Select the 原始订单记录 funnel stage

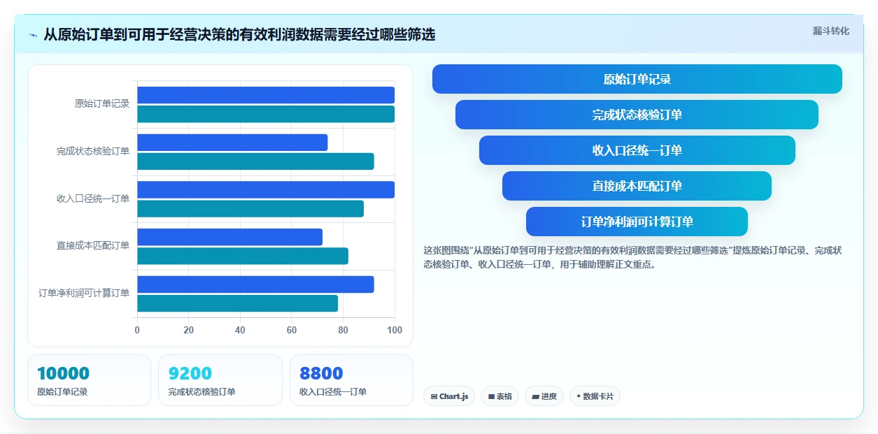coord(637,79)
